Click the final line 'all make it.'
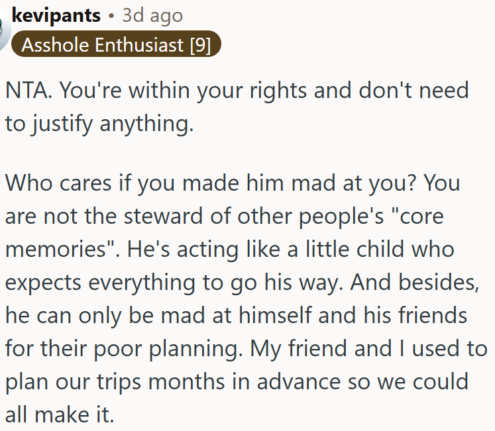 (x=60, y=415)
